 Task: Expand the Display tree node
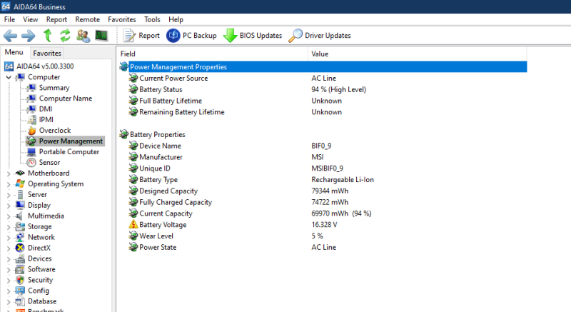(9, 206)
